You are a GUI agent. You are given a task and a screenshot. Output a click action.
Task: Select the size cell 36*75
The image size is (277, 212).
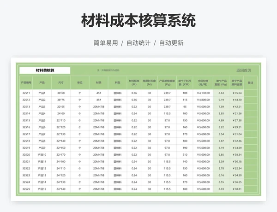(61, 100)
